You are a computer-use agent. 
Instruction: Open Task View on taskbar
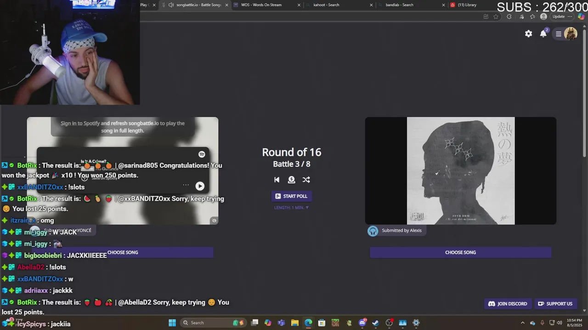click(x=255, y=323)
